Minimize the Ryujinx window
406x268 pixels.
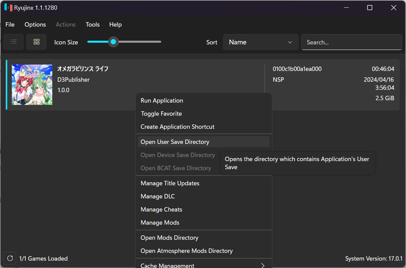(346, 8)
